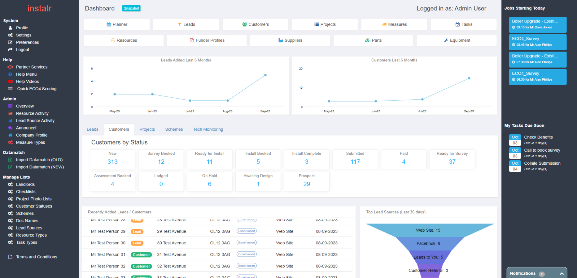Click the Measures truck icon

pyautogui.click(x=384, y=24)
